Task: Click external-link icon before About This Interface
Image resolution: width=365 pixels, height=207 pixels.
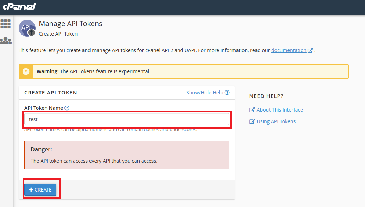Action: coord(252,110)
